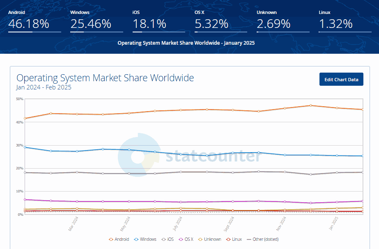Screen dimensions: 379x249
Task: Click the Unknown legend marker icon
Action: point(201,239)
